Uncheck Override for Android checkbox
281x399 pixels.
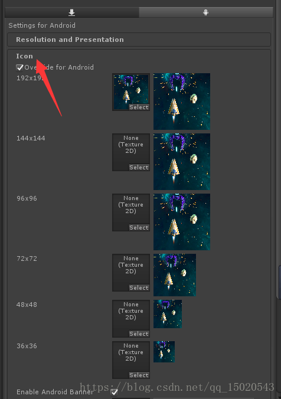[x=19, y=67]
